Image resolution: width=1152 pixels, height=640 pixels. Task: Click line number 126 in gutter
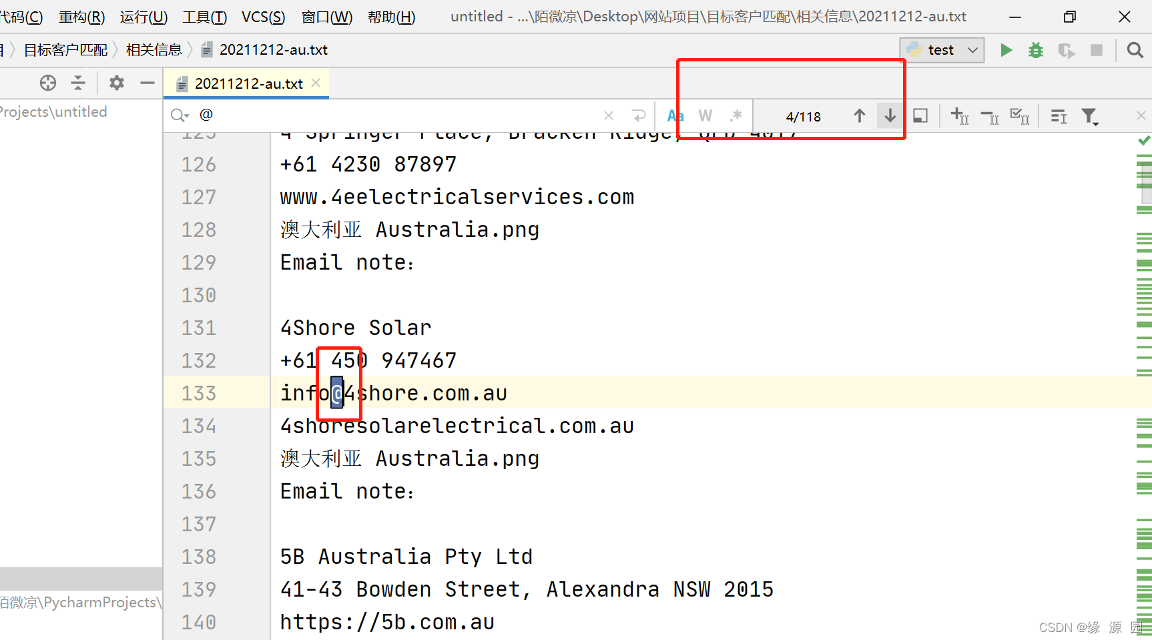click(199, 164)
